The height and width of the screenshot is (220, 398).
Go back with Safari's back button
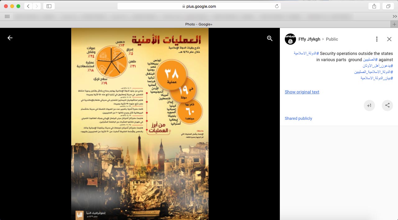click(x=28, y=6)
